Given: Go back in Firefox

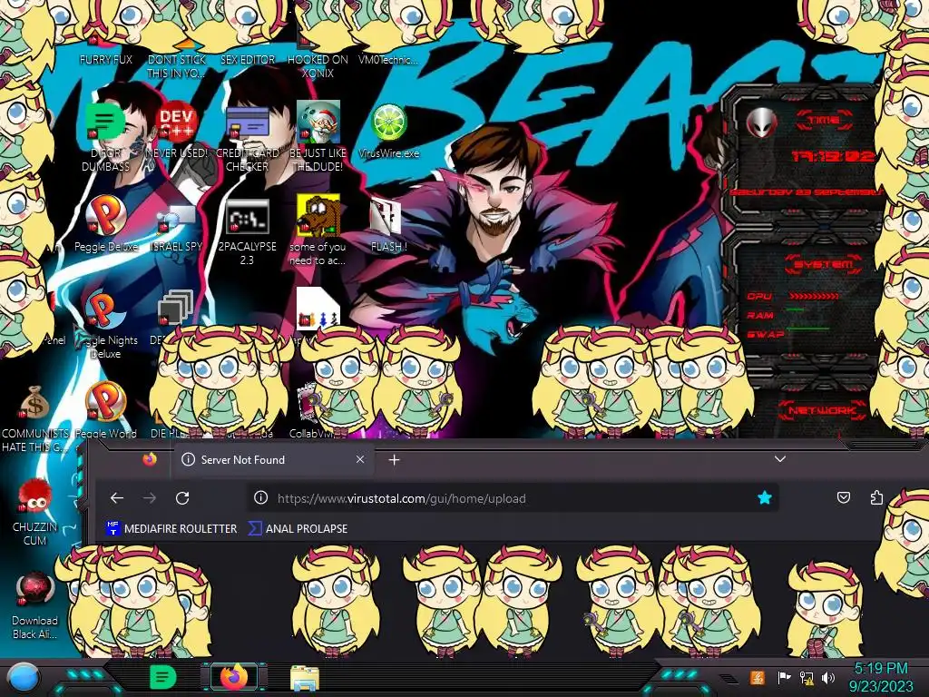Looking at the screenshot, I should [117, 498].
